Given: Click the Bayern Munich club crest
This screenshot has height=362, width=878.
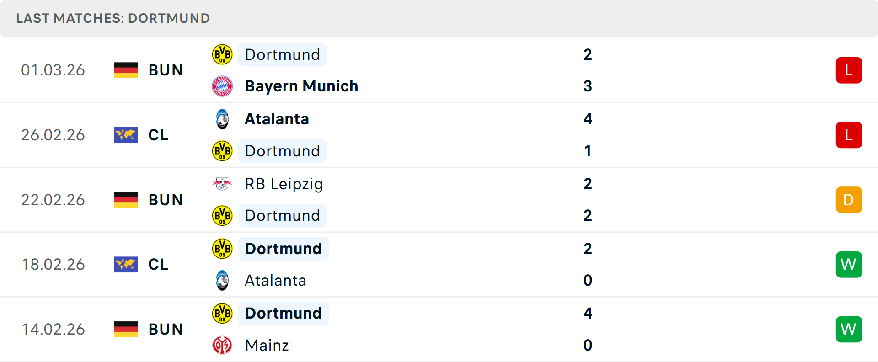Looking at the screenshot, I should click(222, 86).
